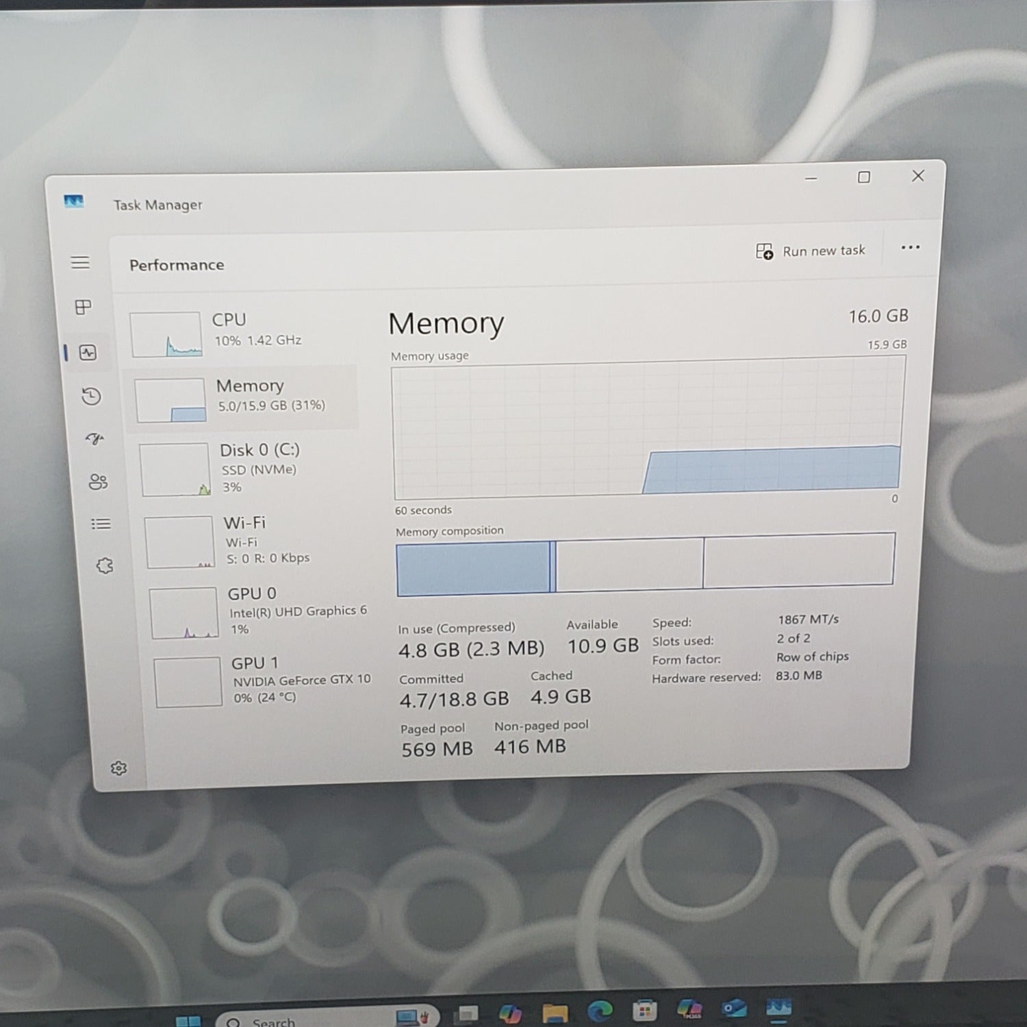The image size is (1027, 1027).
Task: Switch to Details list icon
Action: 101,524
